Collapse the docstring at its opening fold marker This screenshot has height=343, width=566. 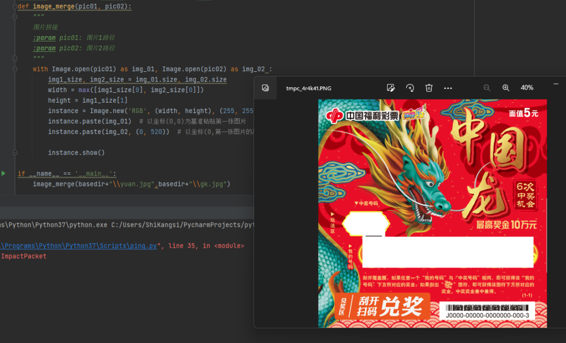pyautogui.click(x=15, y=17)
